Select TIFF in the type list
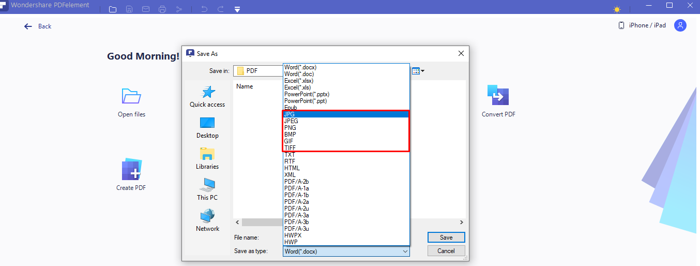This screenshot has width=700, height=266. pyautogui.click(x=346, y=148)
